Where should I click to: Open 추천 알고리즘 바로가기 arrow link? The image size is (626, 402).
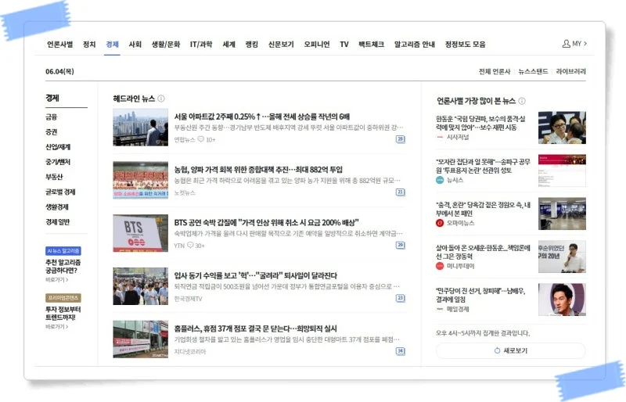click(56, 280)
